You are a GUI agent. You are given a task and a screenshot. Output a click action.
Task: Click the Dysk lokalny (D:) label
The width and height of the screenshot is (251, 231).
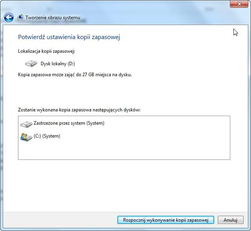coord(57,63)
